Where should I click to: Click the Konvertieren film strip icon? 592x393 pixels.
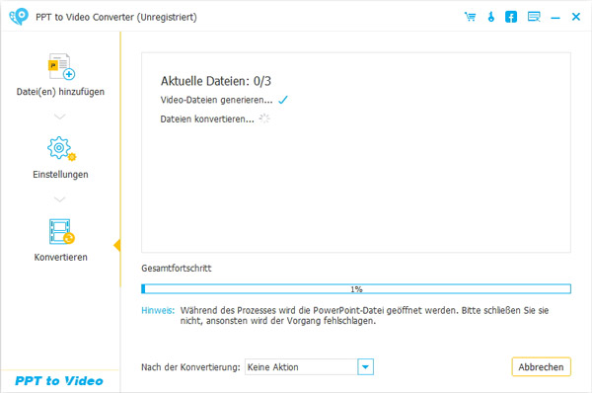click(61, 232)
